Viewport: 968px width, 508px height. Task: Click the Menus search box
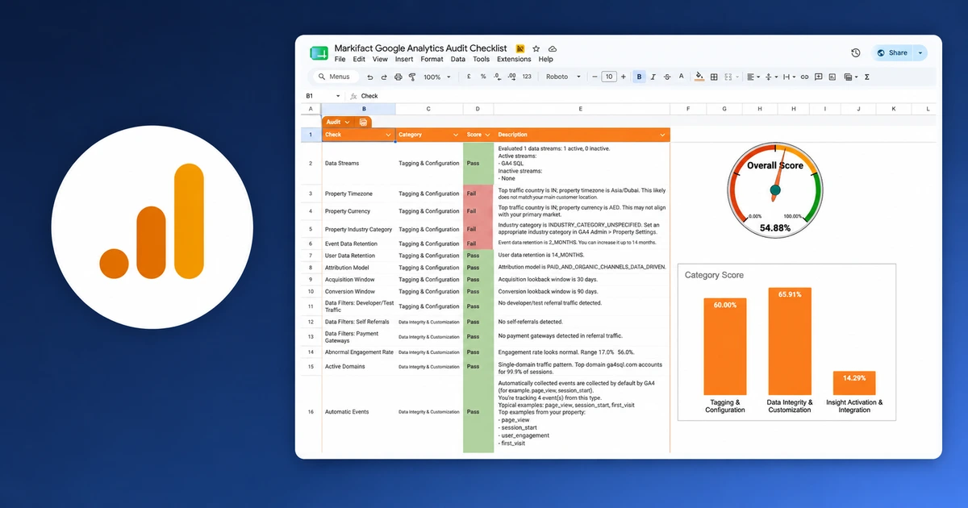click(336, 77)
